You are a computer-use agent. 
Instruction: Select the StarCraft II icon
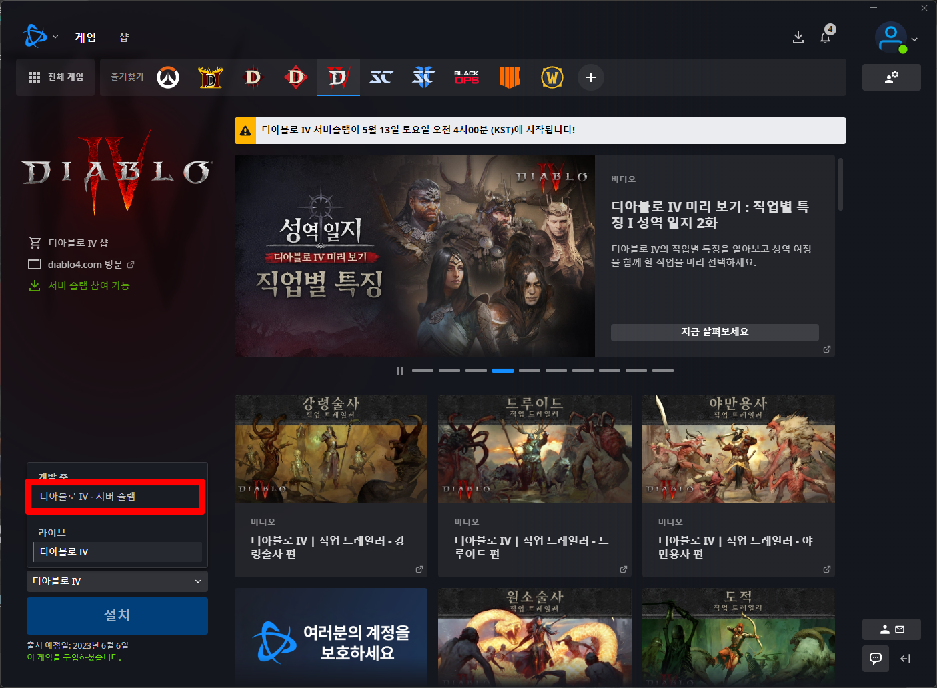click(x=423, y=77)
